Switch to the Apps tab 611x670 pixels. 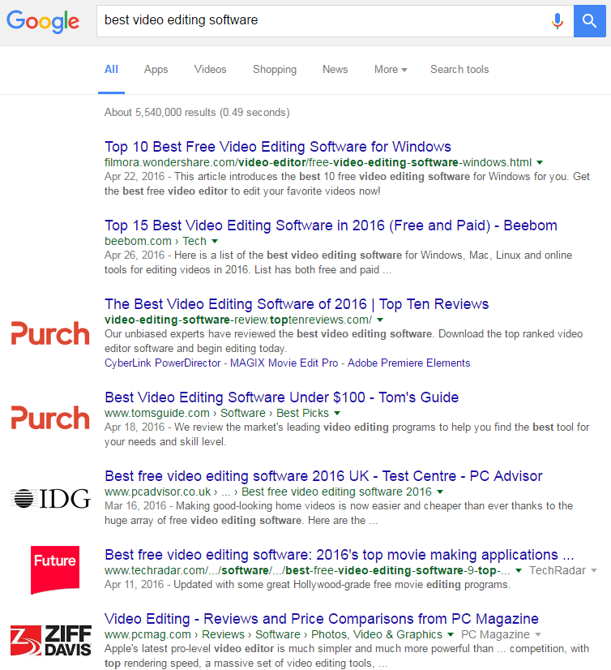point(156,70)
